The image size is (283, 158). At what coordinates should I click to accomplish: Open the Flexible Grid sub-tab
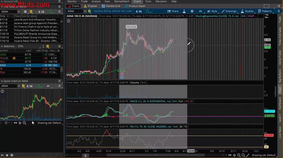111,6
